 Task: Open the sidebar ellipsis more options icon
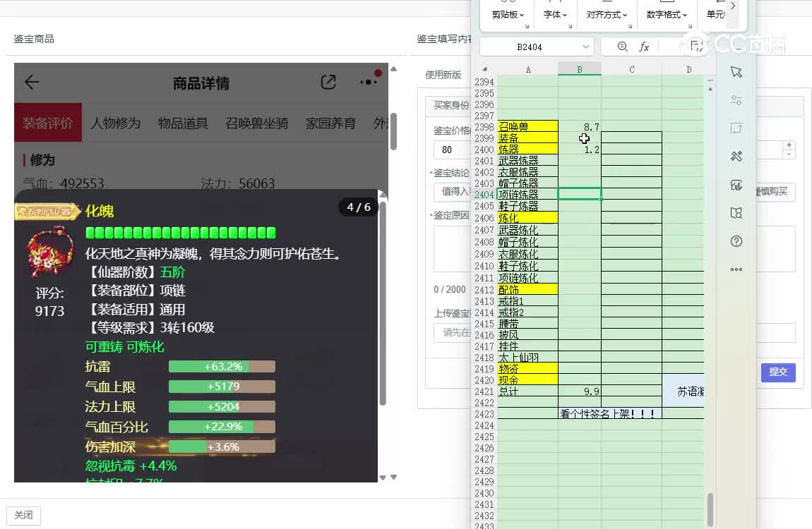coord(736,269)
